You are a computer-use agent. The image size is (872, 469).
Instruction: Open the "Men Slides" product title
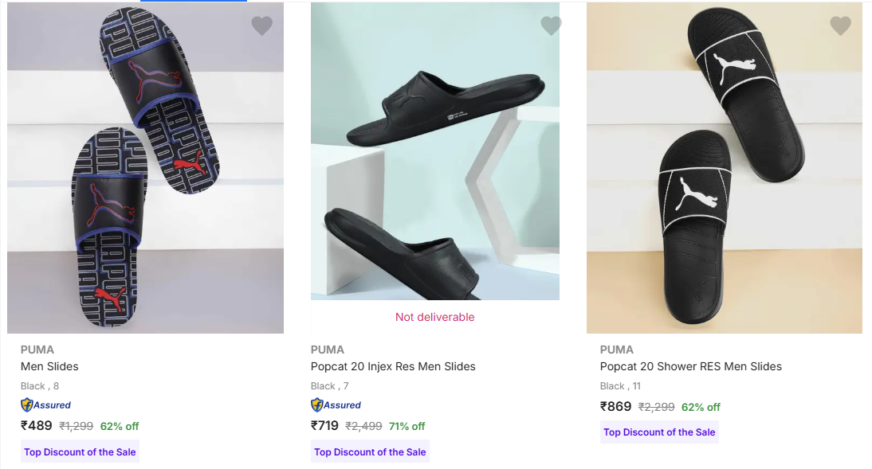pos(49,367)
